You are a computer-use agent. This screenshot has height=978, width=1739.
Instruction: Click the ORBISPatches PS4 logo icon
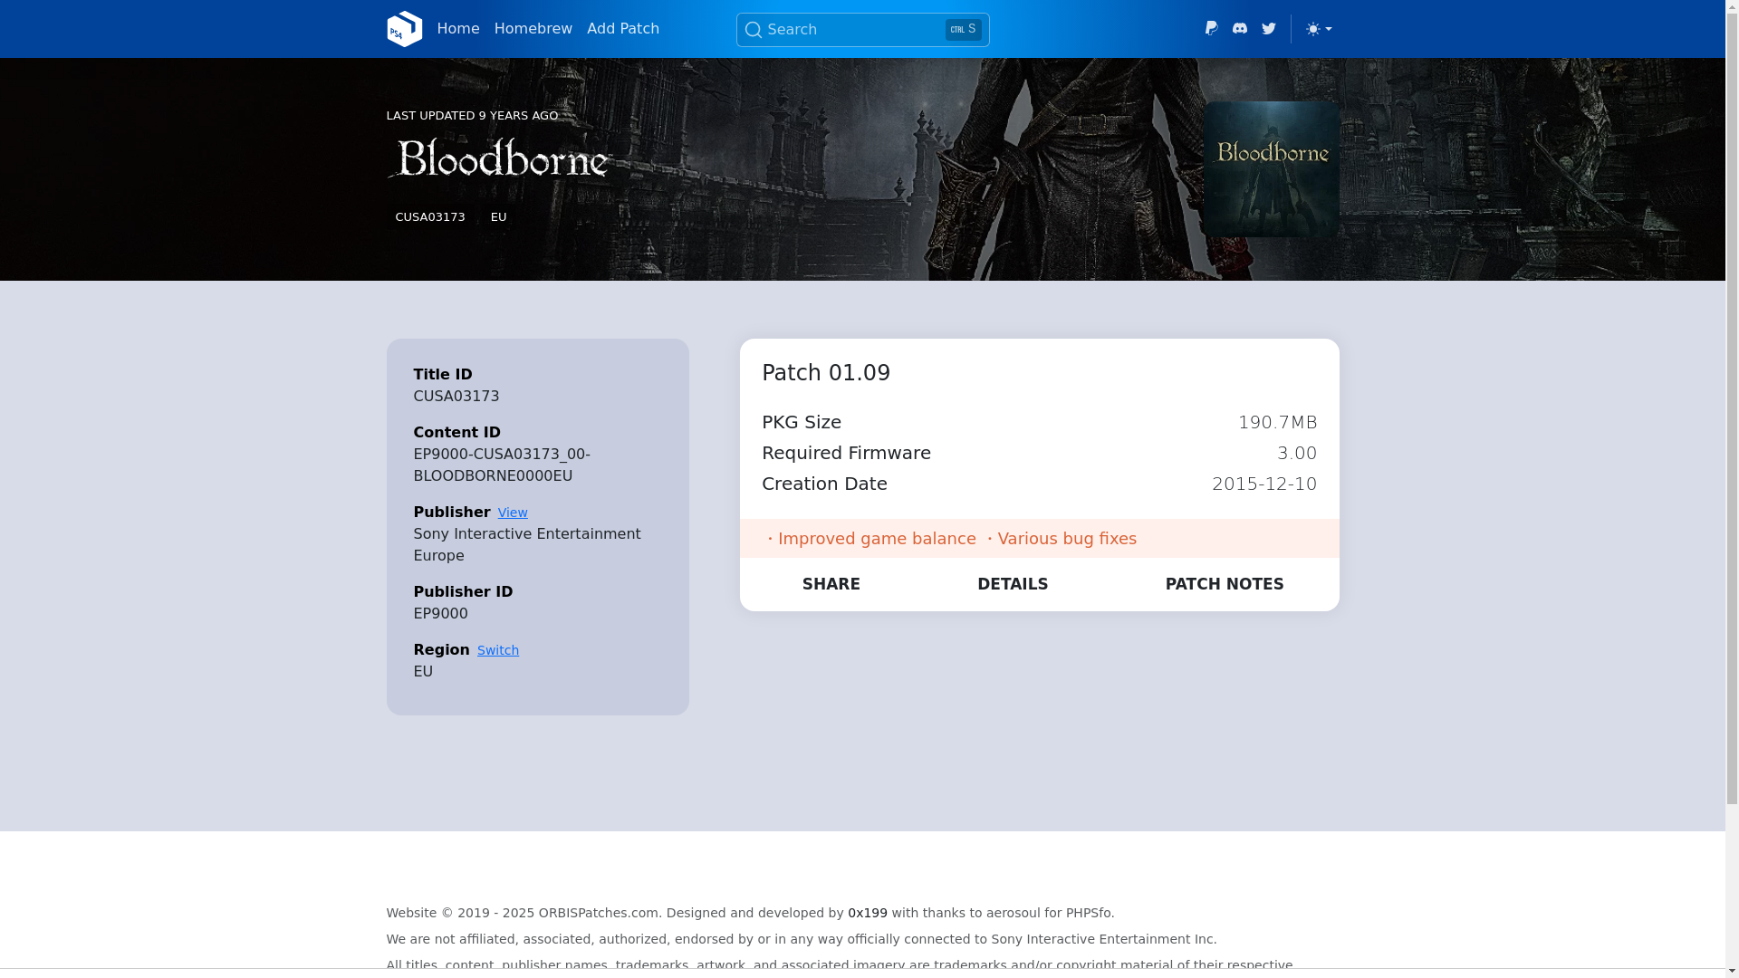404,29
